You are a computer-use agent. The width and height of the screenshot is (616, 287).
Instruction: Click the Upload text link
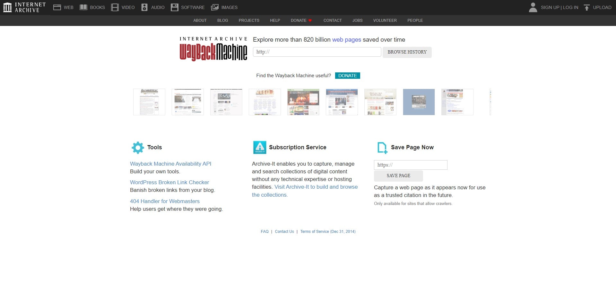[602, 7]
